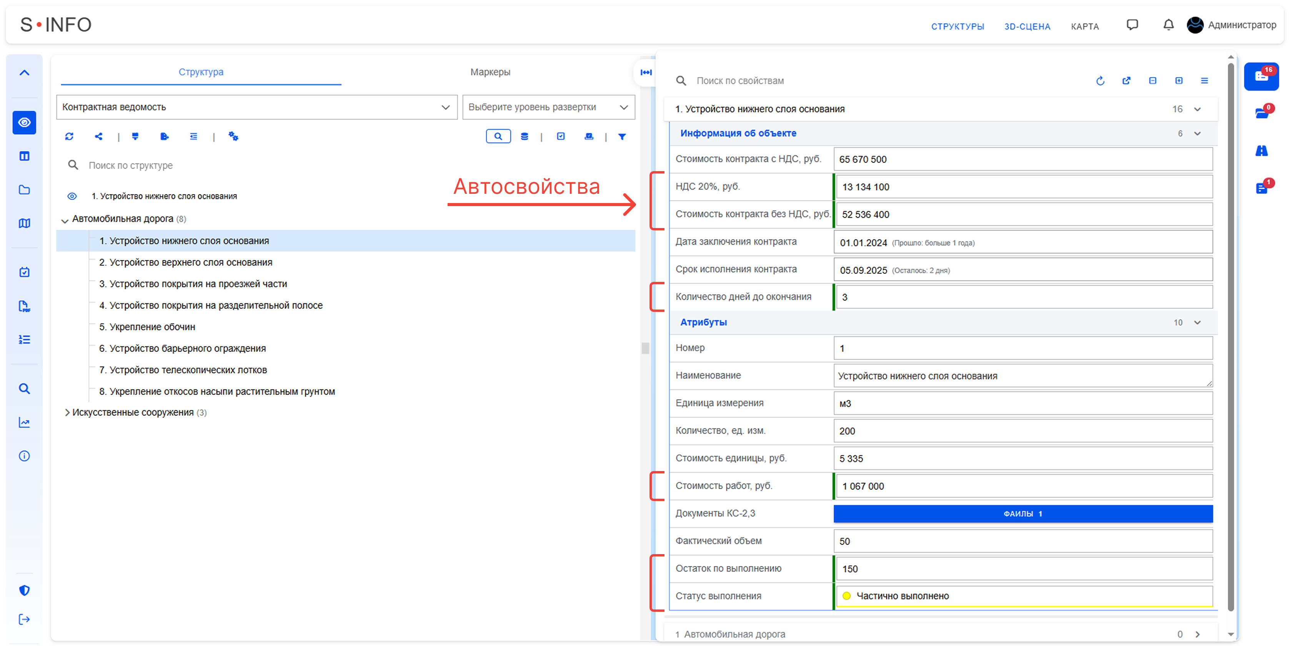Open the Выберите уровень развертки dropdown

point(548,107)
